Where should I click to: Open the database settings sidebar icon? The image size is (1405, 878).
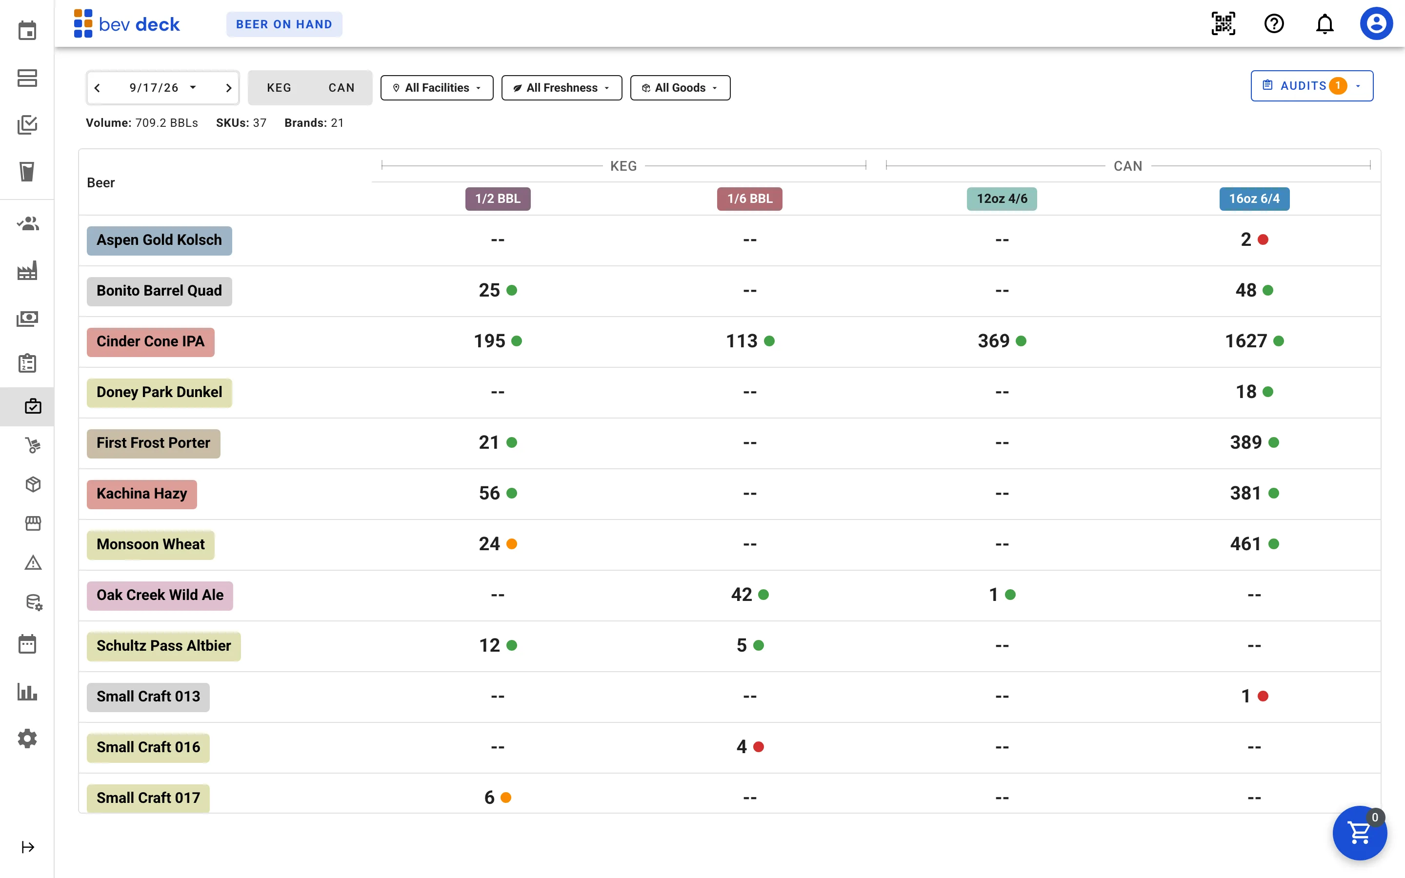pos(34,602)
